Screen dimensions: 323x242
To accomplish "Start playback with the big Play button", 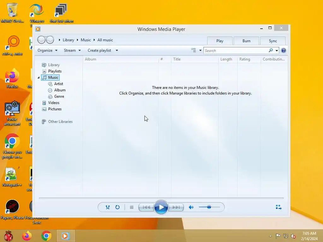I will tap(161, 207).
